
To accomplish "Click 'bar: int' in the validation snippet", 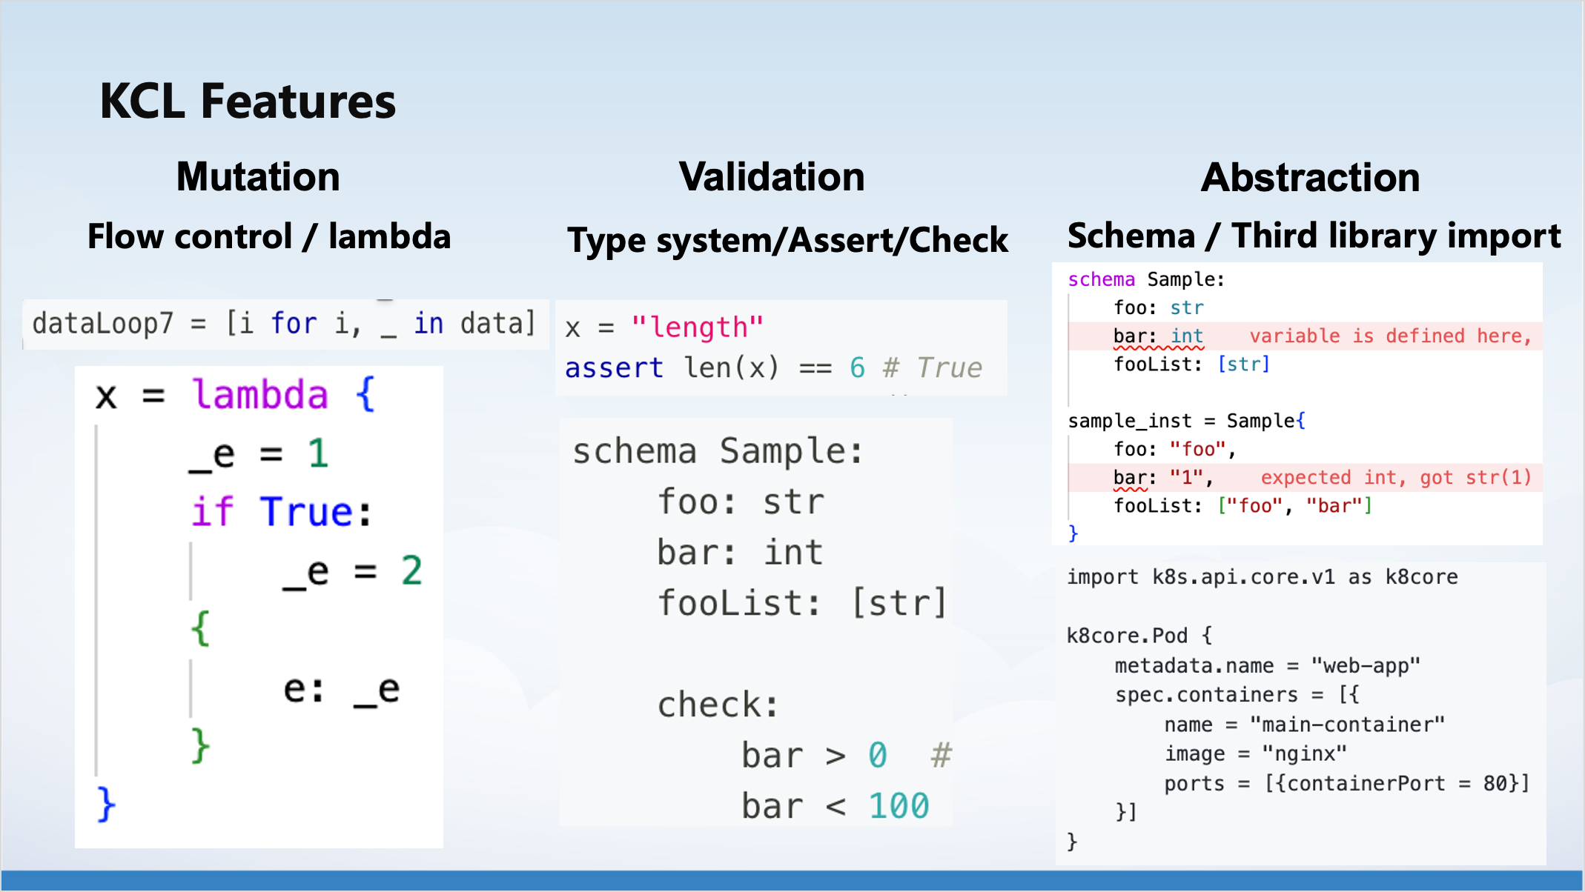I will click(x=740, y=552).
